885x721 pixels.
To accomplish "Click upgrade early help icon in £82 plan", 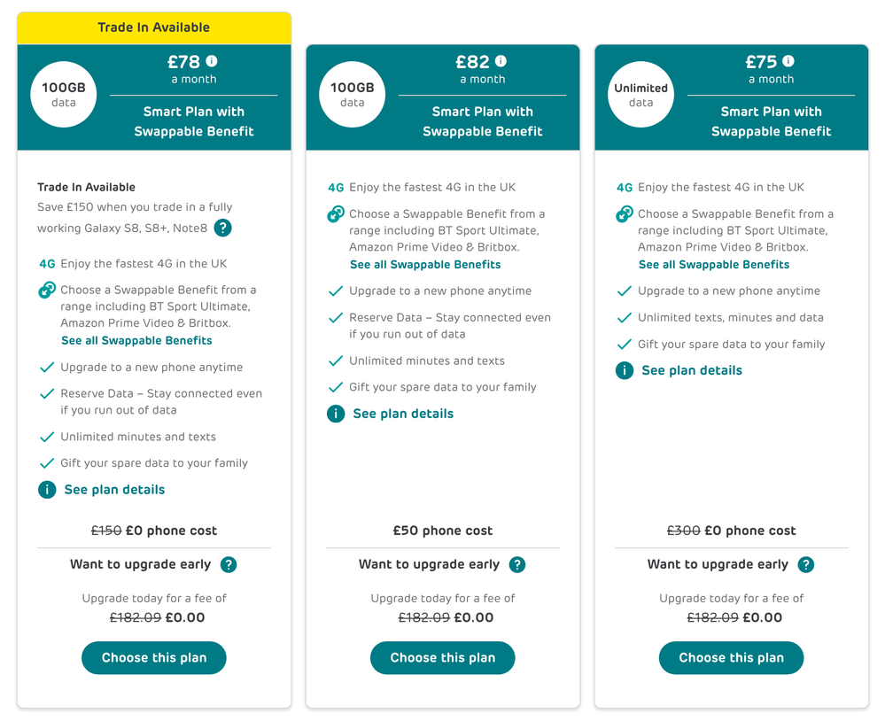I will [517, 564].
